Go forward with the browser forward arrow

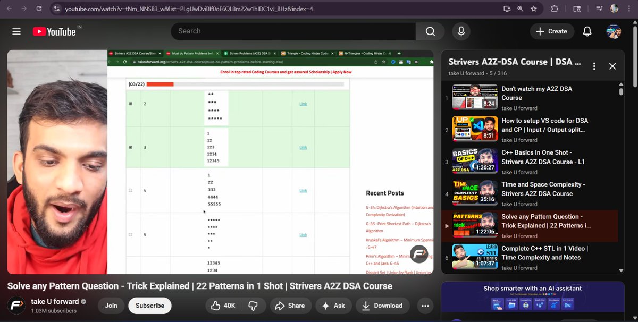[x=23, y=9]
